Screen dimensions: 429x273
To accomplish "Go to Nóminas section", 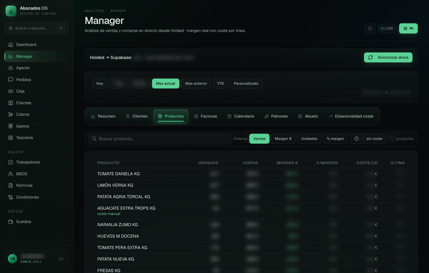I will coord(37,185).
